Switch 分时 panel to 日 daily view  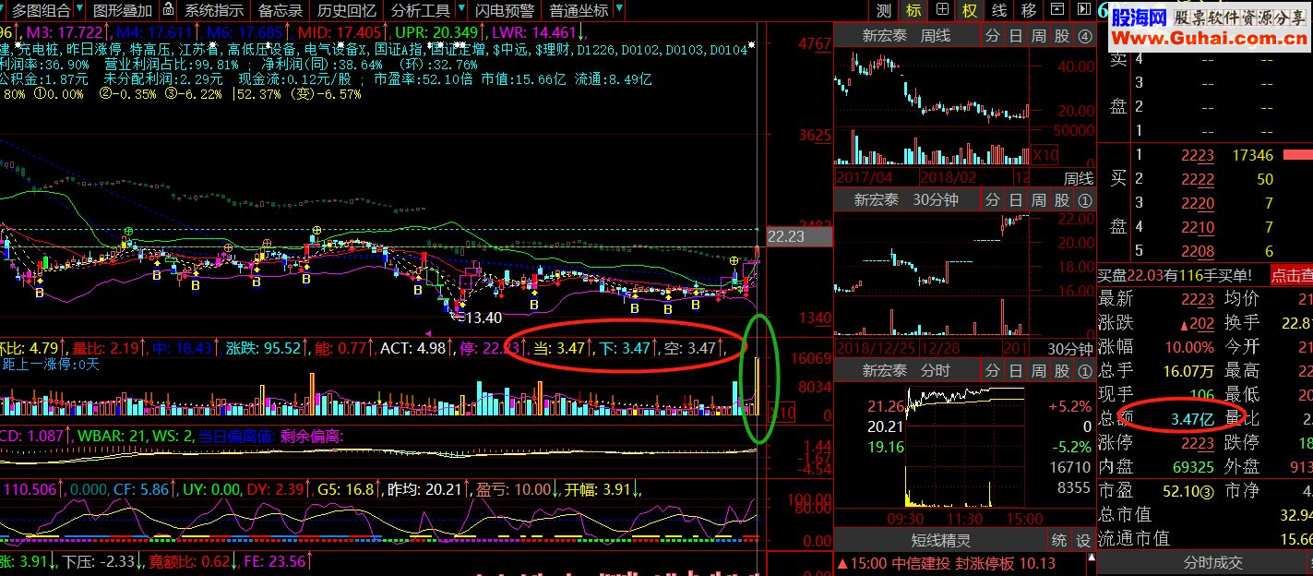[1015, 370]
